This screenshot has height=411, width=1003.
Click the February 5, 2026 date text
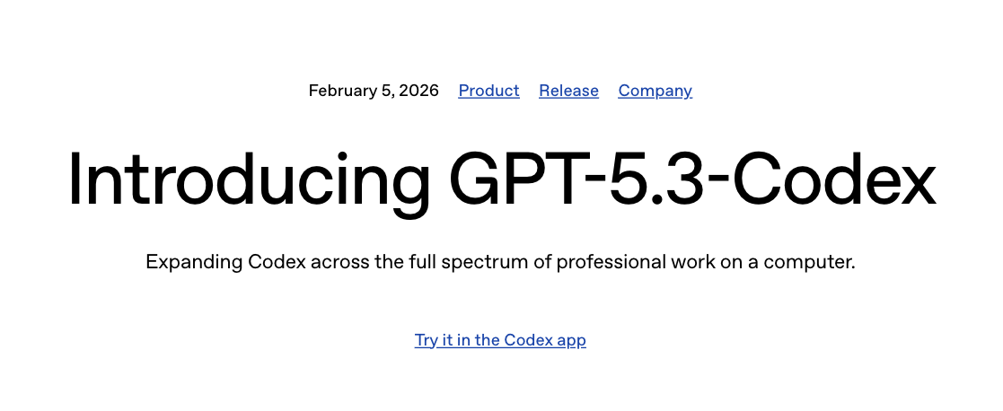(374, 91)
